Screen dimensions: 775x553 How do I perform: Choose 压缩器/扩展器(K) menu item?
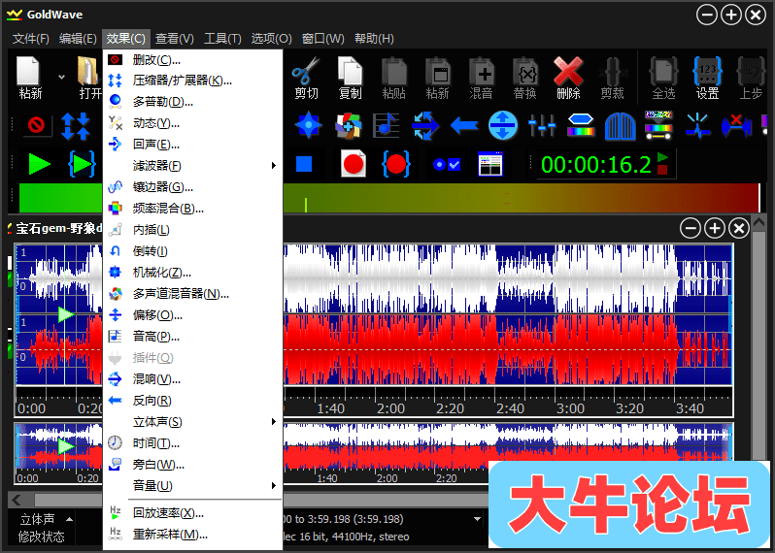coord(192,81)
